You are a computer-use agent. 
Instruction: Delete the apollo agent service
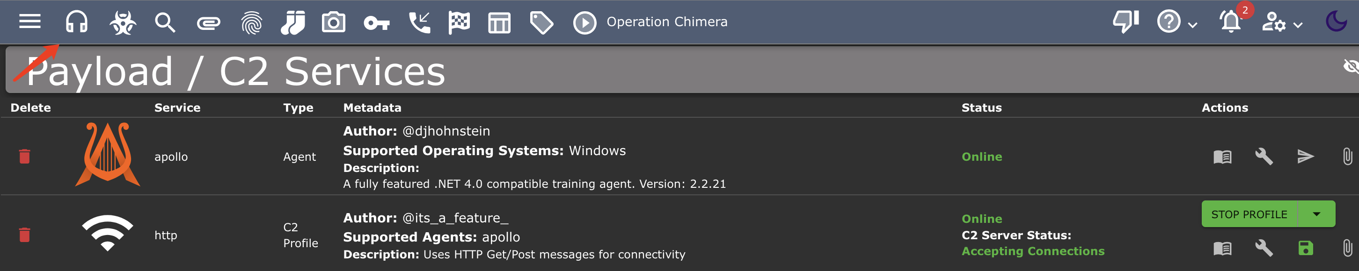coord(24,156)
